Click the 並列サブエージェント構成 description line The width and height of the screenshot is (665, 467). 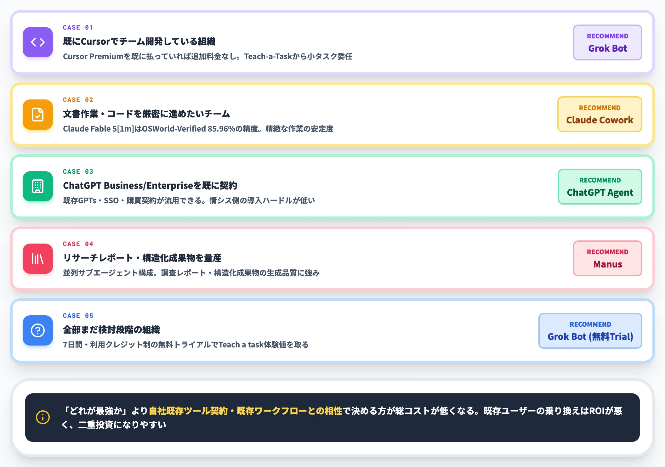(x=191, y=273)
